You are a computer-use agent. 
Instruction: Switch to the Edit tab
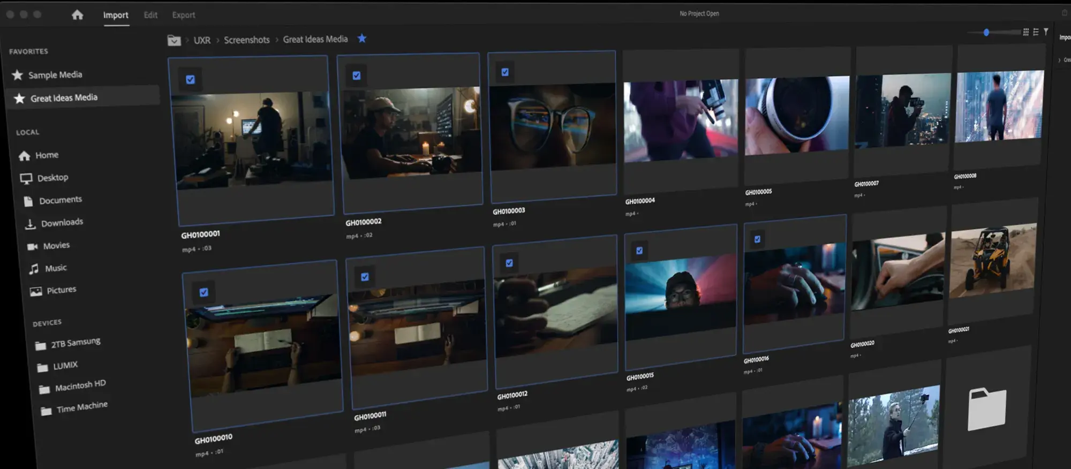(150, 15)
